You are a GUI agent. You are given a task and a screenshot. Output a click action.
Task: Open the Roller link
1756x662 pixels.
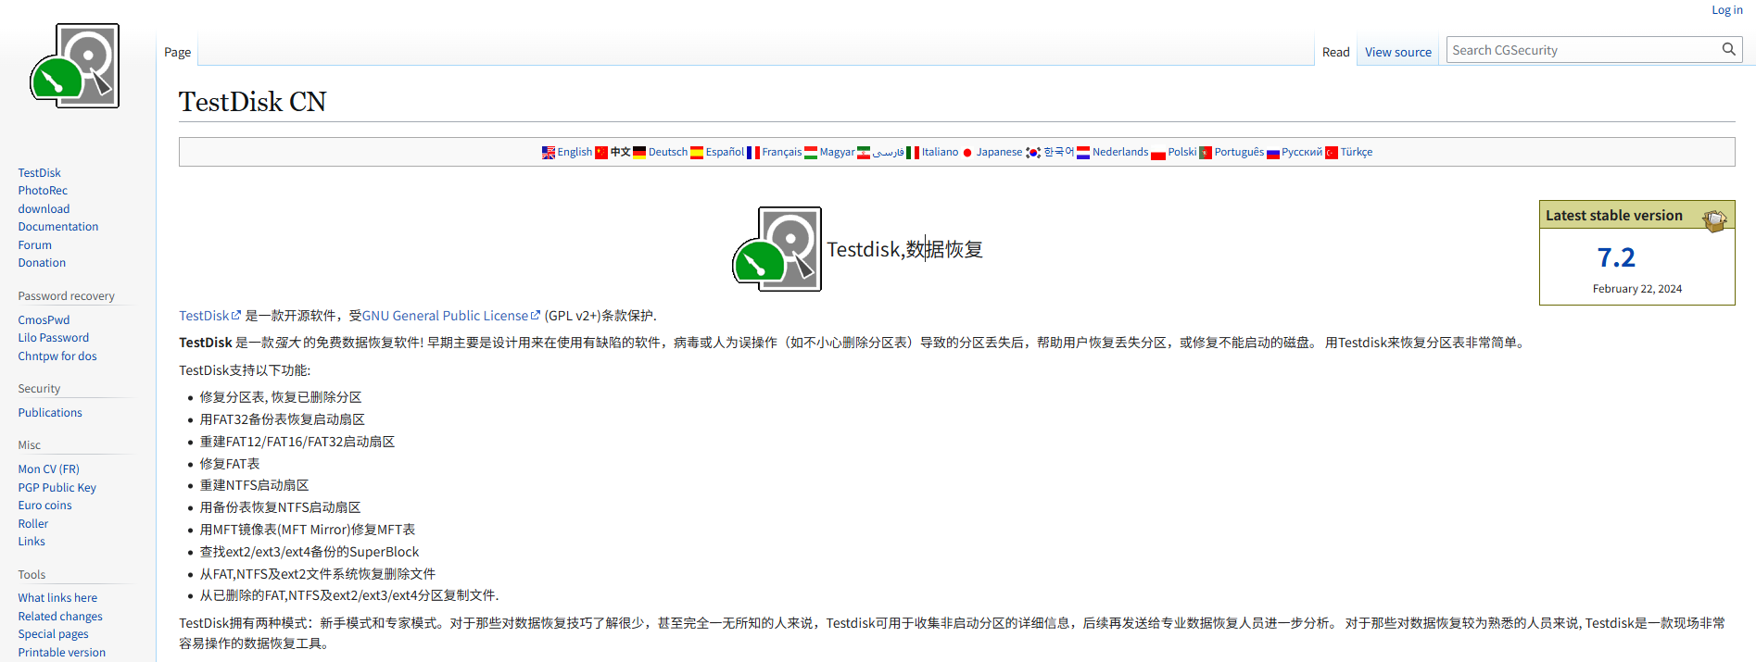tap(33, 524)
